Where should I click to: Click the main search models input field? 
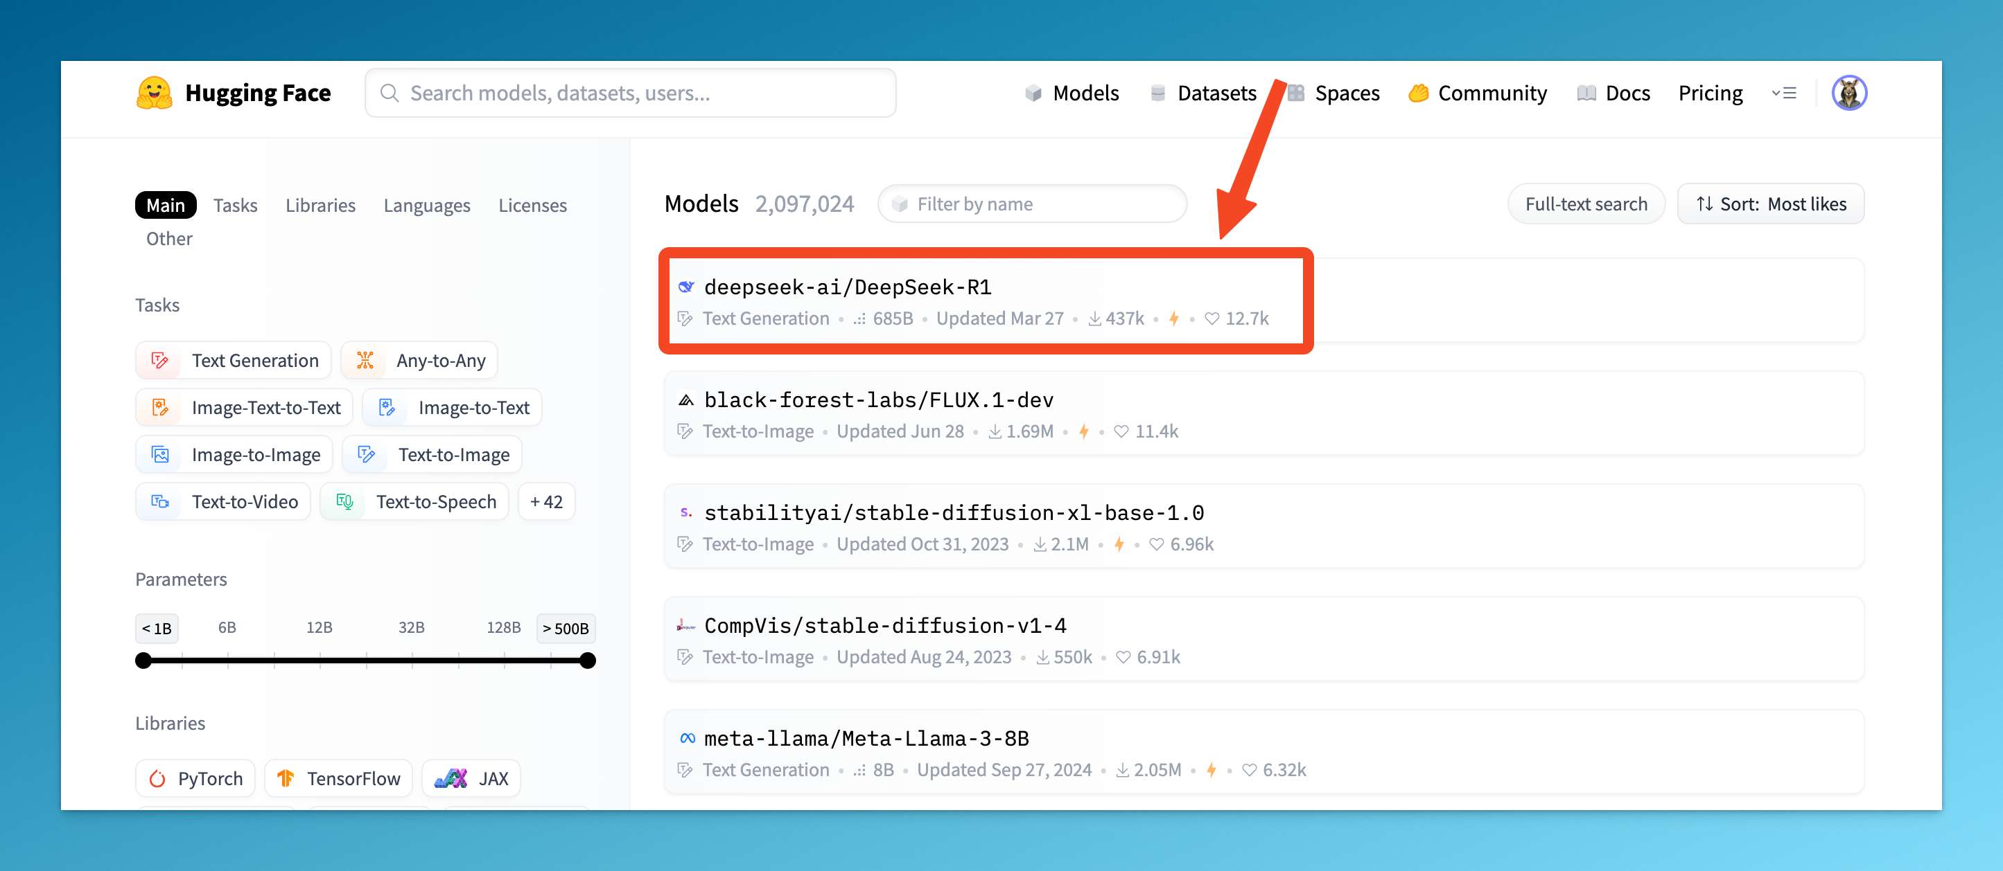631,93
